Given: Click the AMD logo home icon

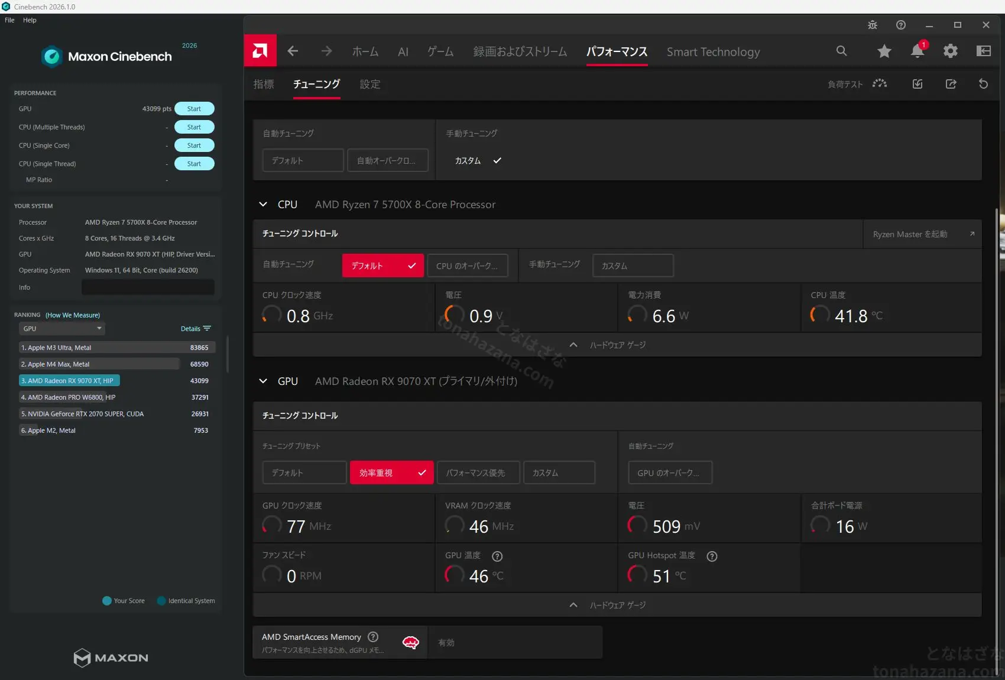Looking at the screenshot, I should 260,51.
